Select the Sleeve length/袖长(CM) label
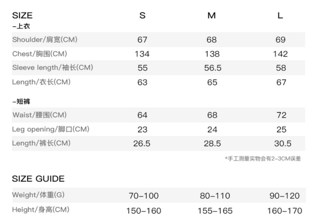Viewport: 336px width, 223px height. click(x=53, y=68)
